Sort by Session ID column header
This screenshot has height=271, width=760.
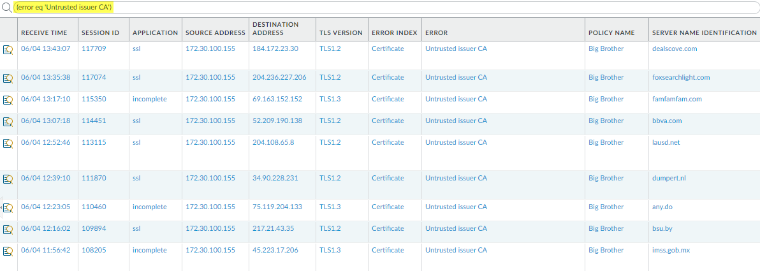(101, 33)
